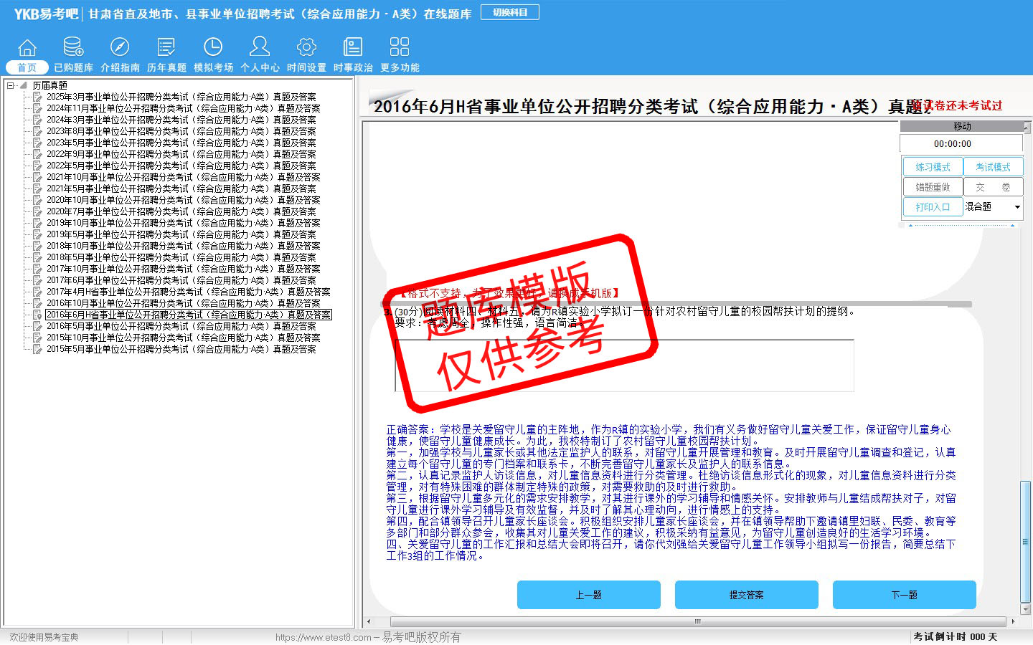Open the 已购题库 database icon
This screenshot has height=645, width=1033.
pos(73,48)
